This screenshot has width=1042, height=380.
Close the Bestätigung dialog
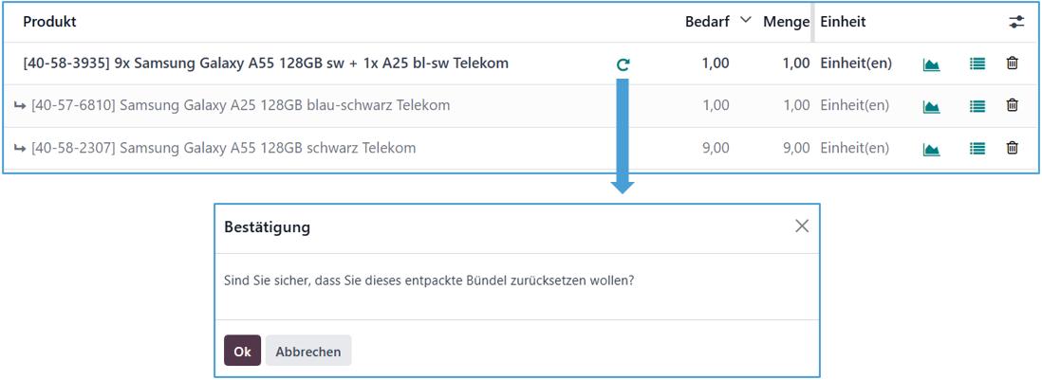click(x=802, y=226)
